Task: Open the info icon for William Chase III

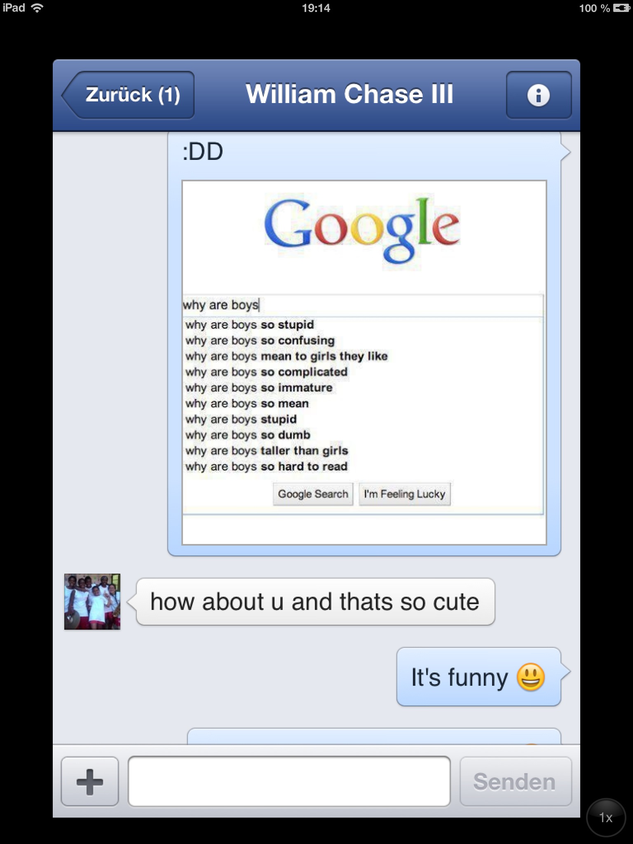Action: (x=539, y=95)
